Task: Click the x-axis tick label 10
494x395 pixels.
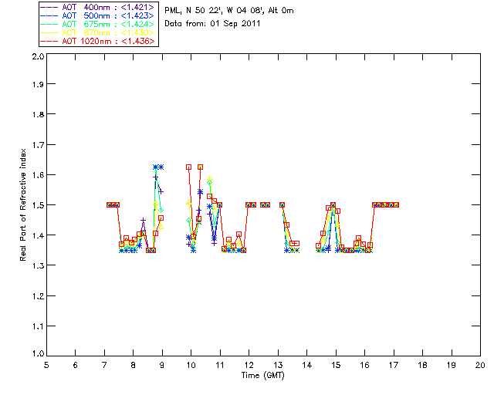Action: (191, 365)
